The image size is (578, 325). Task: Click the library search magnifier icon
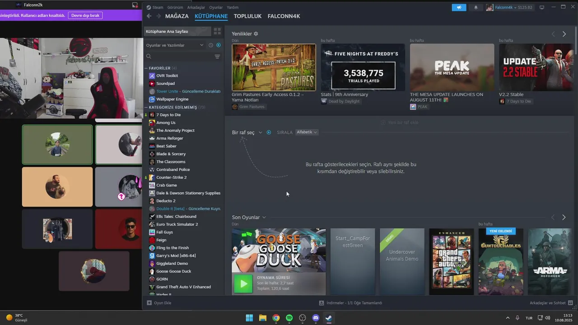tap(149, 56)
